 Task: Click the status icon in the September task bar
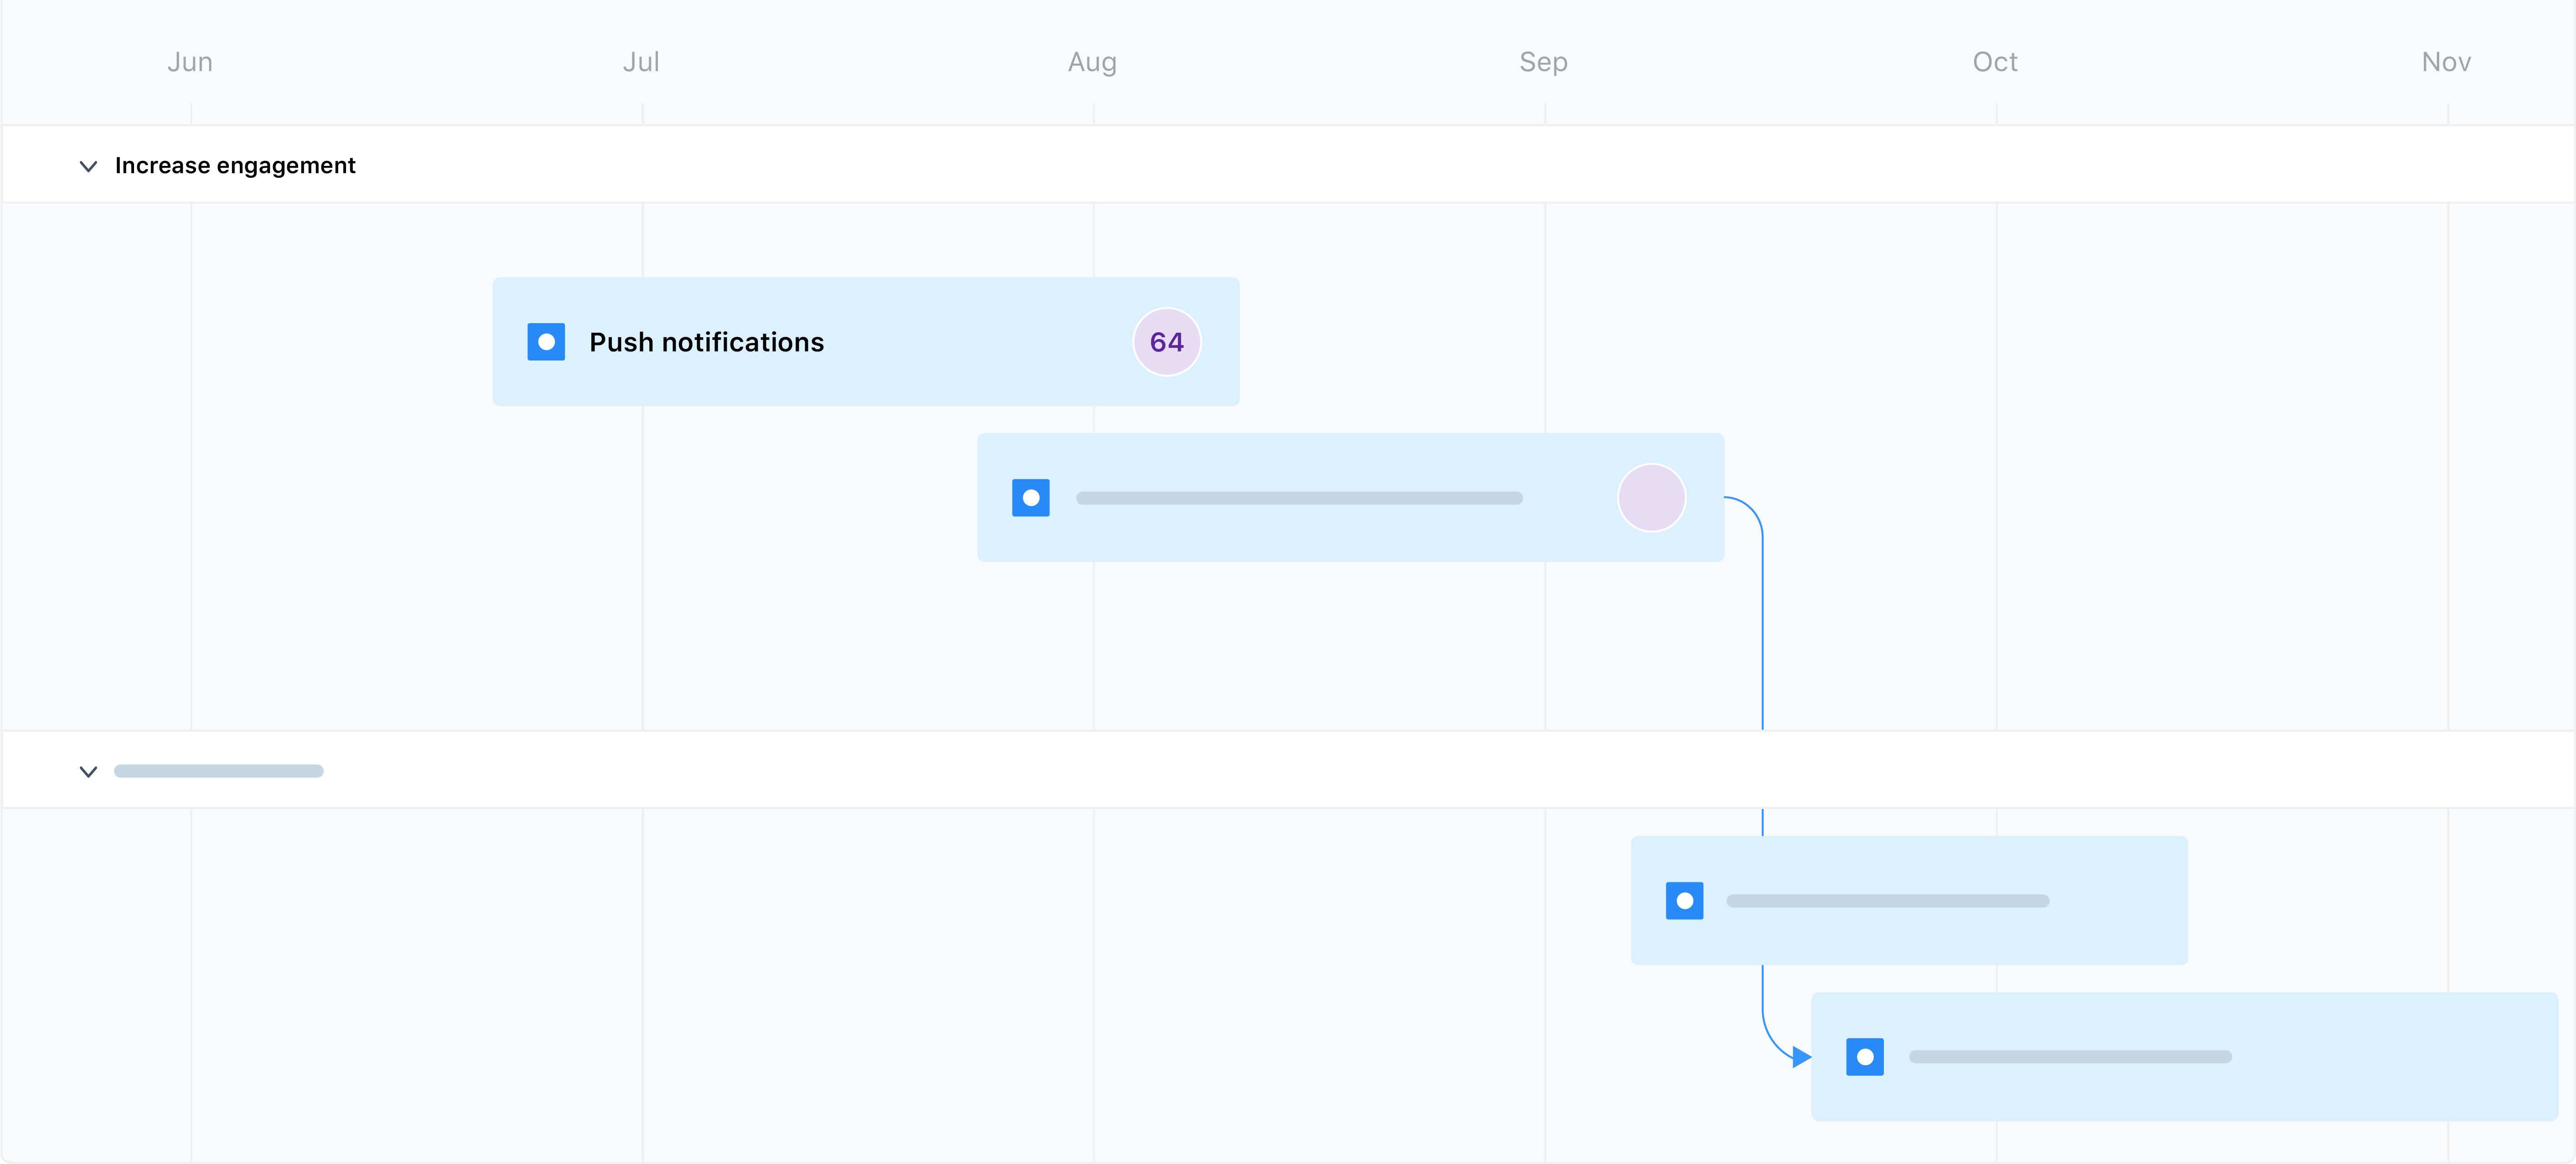click(1685, 900)
